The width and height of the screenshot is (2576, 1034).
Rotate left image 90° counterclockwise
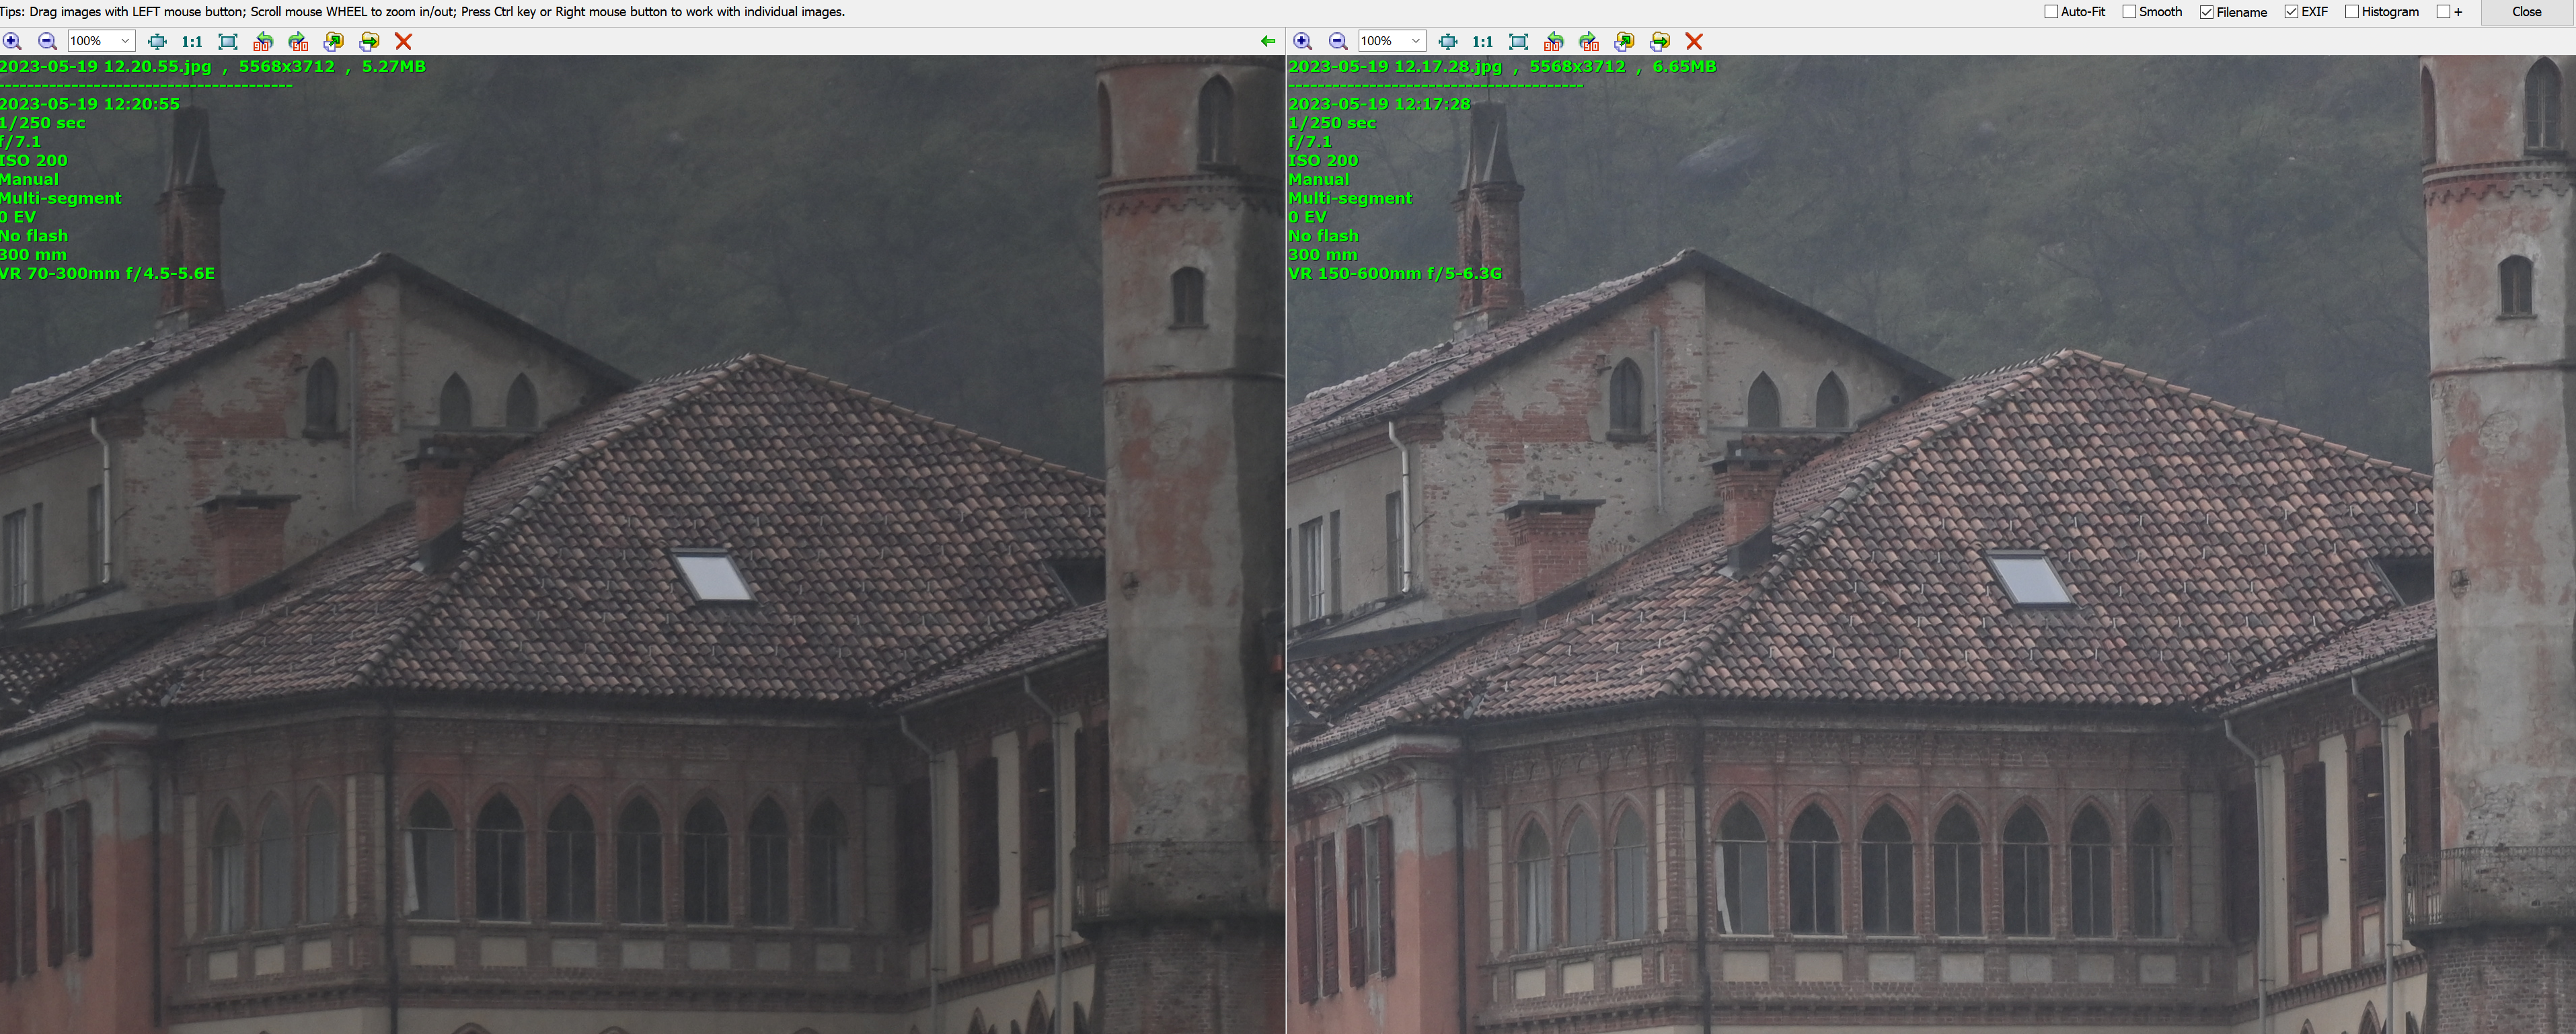(263, 41)
